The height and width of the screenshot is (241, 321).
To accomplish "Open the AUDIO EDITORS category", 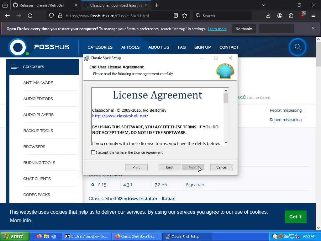I will (38, 99).
